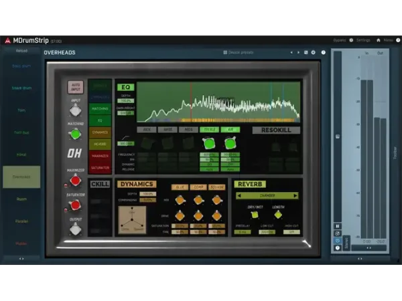Click the CKILL section button

[x=100, y=184]
